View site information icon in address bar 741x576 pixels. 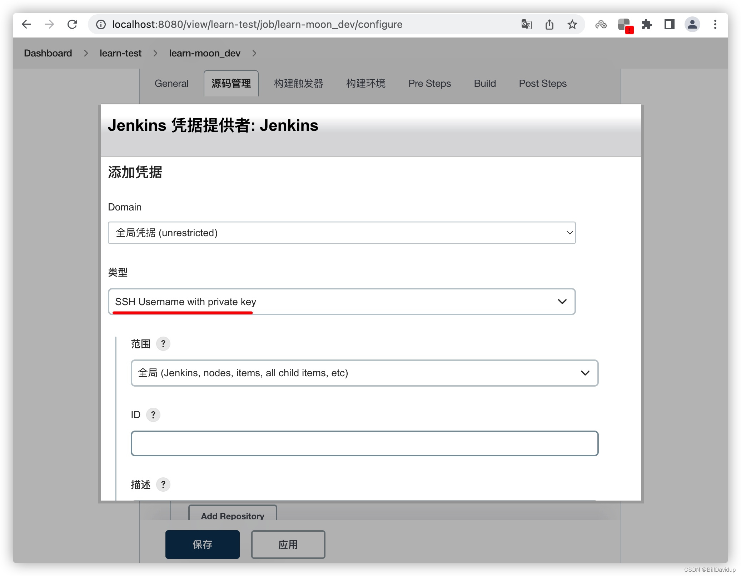[x=101, y=24]
